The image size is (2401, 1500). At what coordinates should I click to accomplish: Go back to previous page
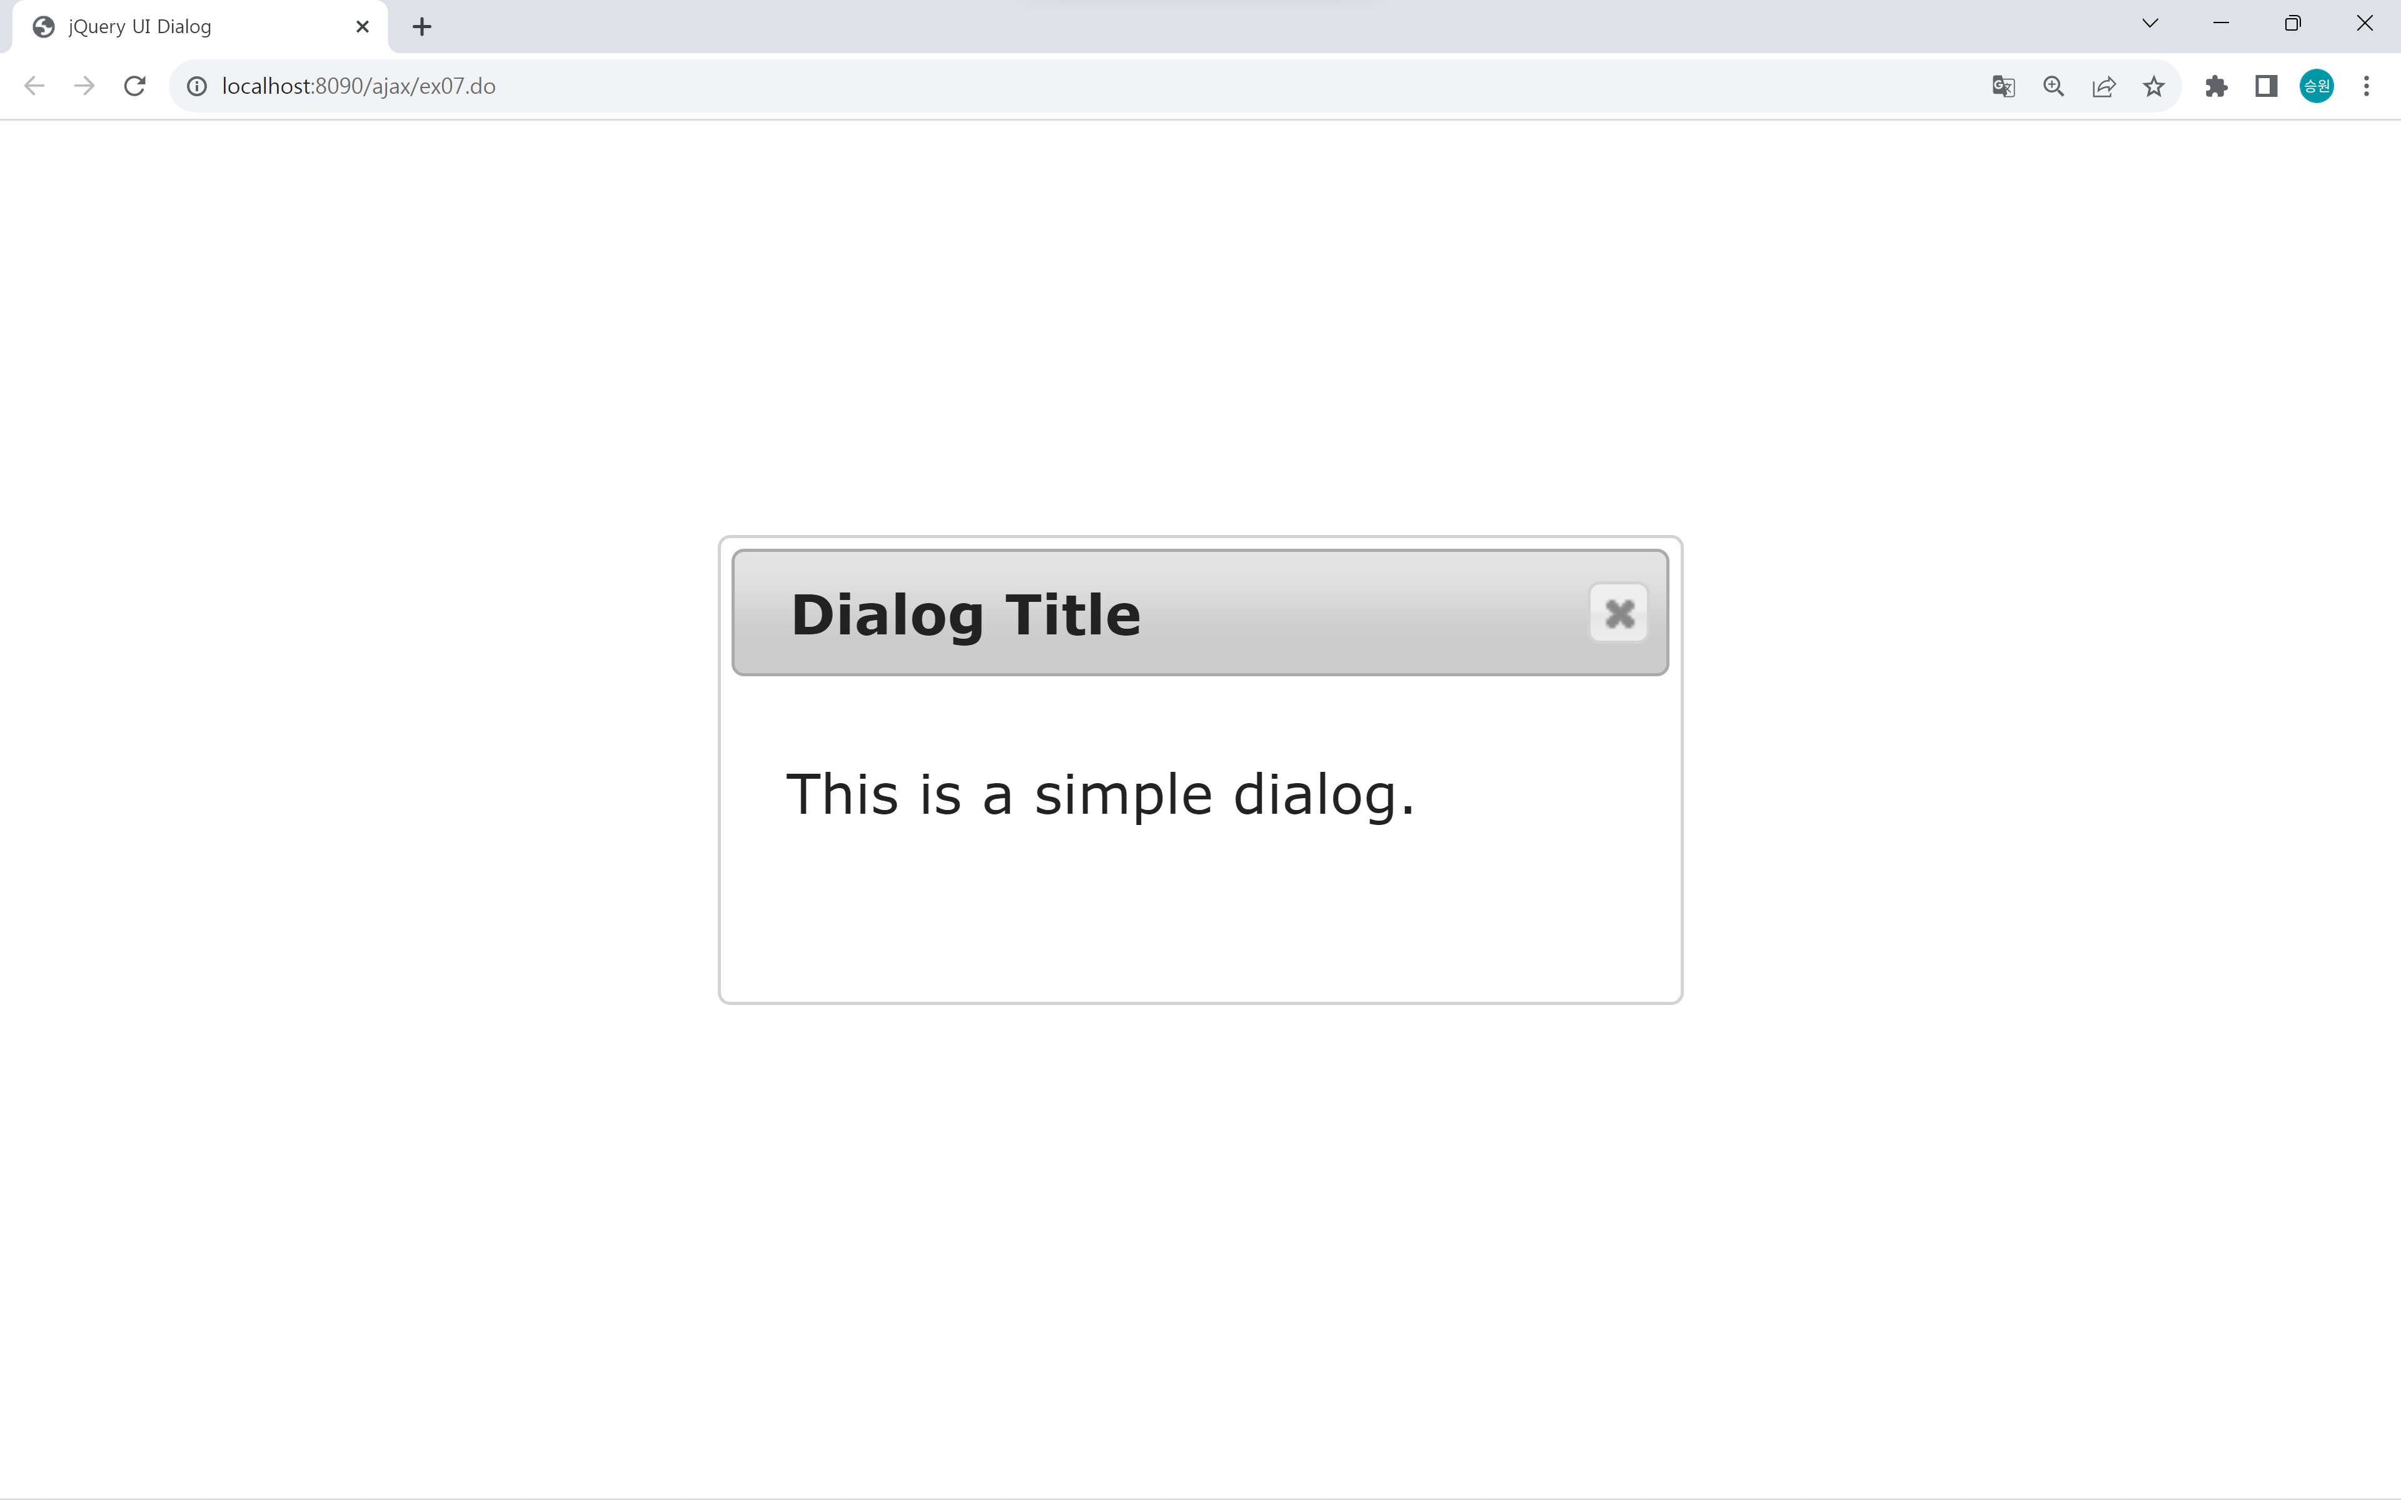[35, 86]
